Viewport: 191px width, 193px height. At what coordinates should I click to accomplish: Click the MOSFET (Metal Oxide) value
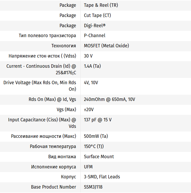tap(106, 46)
